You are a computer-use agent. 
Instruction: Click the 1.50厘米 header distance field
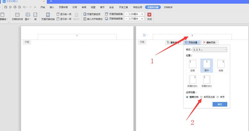pyautogui.click(x=134, y=14)
